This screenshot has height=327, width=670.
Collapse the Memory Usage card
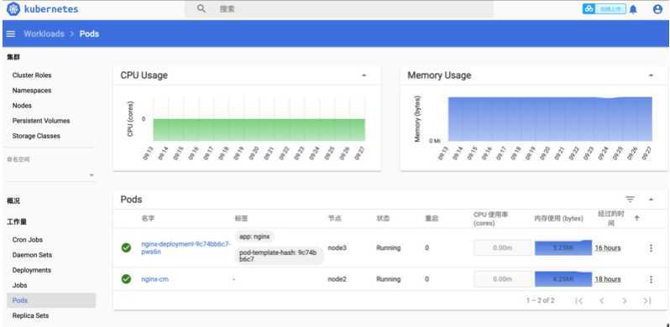tap(651, 75)
